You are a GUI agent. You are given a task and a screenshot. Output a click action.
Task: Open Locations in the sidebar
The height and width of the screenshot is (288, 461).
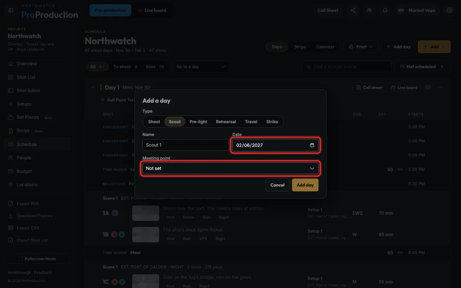[x=37, y=185]
